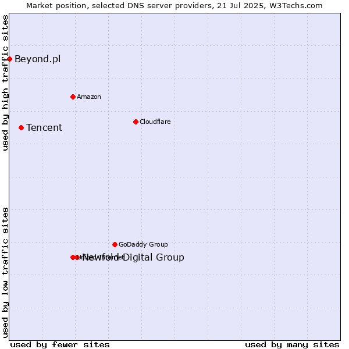Select the red GoDaddy Group data point

coord(115,245)
